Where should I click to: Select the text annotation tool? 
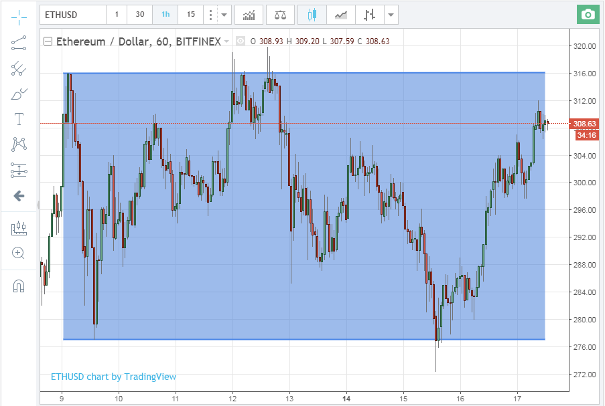click(19, 119)
